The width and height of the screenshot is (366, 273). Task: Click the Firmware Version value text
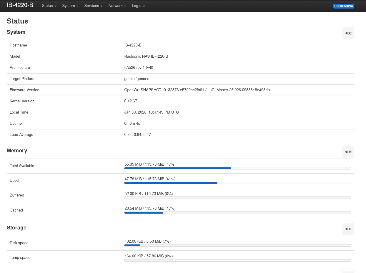(x=197, y=90)
